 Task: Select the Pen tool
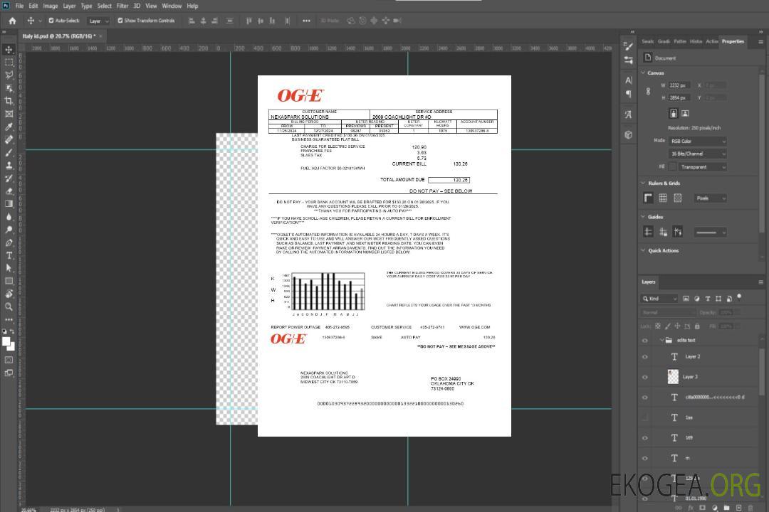point(9,242)
